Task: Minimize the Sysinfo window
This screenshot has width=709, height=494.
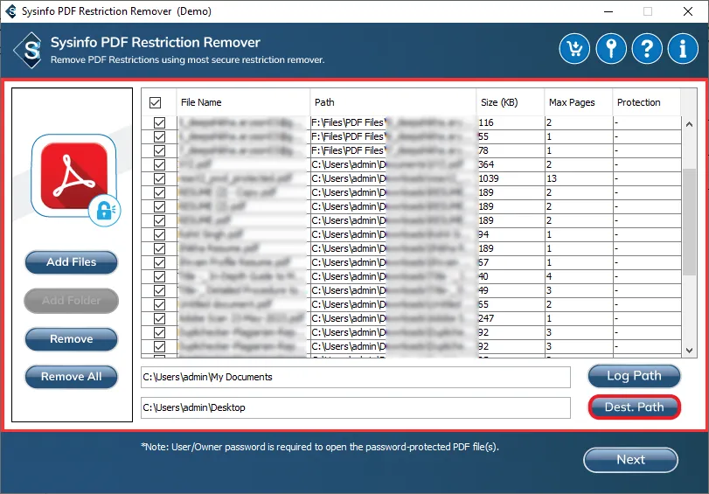Action: (608, 11)
